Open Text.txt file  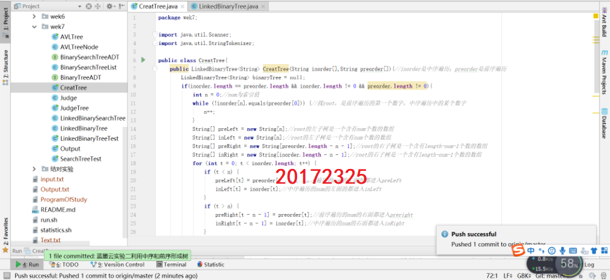click(50, 240)
